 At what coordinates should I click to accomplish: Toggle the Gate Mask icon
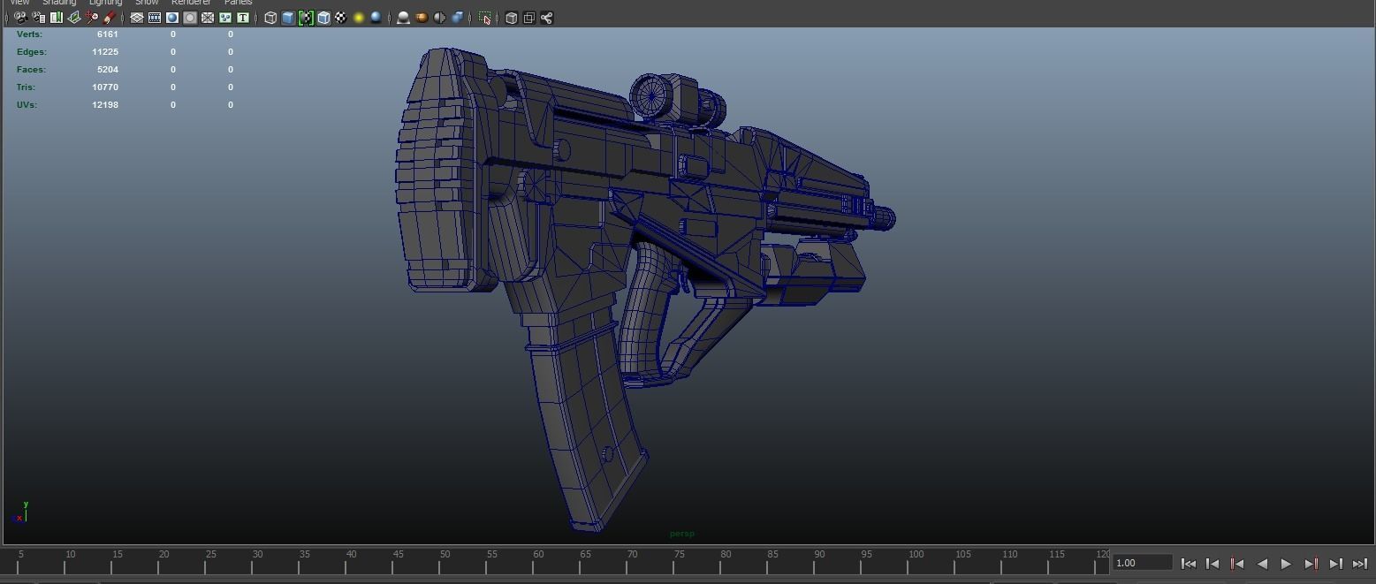point(190,18)
